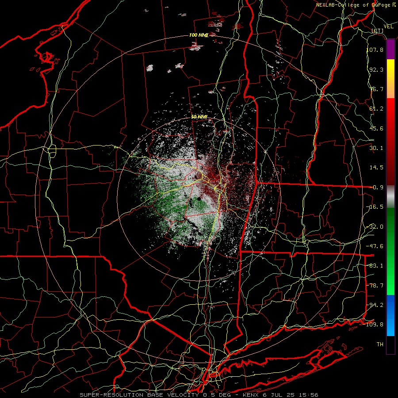Click the 30.1 scale value
398x398 pixels.
tap(376, 148)
